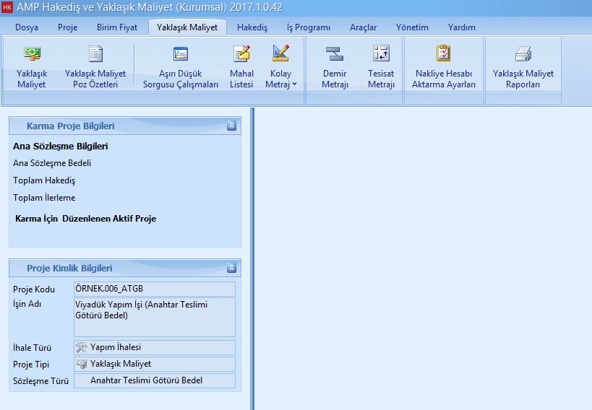Switch to the Hakediş tab
This screenshot has height=410, width=592.
tap(252, 27)
